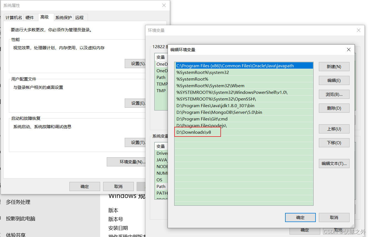Close the 编辑环境变量 dialog
The height and width of the screenshot is (237, 370).
(x=349, y=50)
